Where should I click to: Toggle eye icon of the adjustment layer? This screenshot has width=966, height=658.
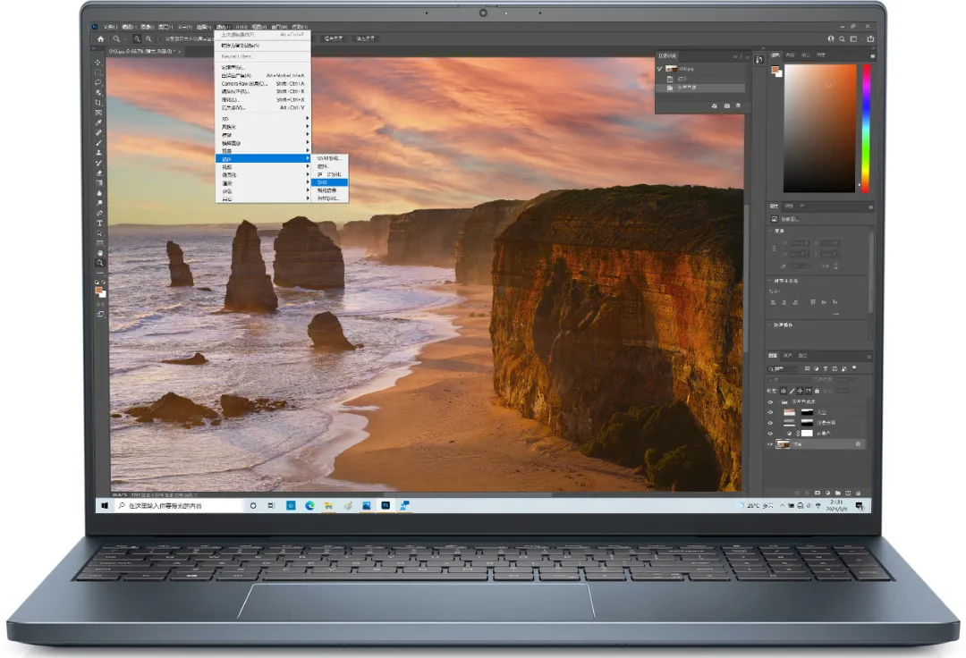(770, 434)
